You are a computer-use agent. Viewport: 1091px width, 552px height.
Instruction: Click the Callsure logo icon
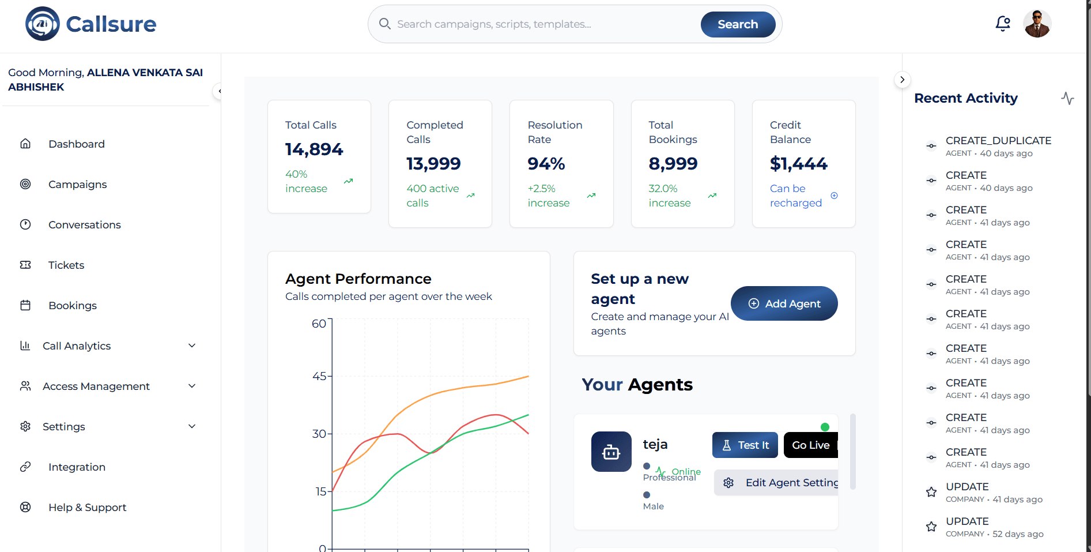click(41, 23)
